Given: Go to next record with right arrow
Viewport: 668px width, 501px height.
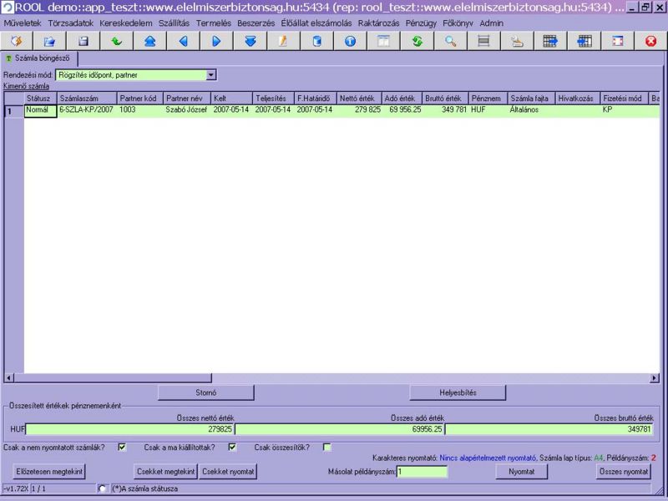Looking at the screenshot, I should pos(216,41).
